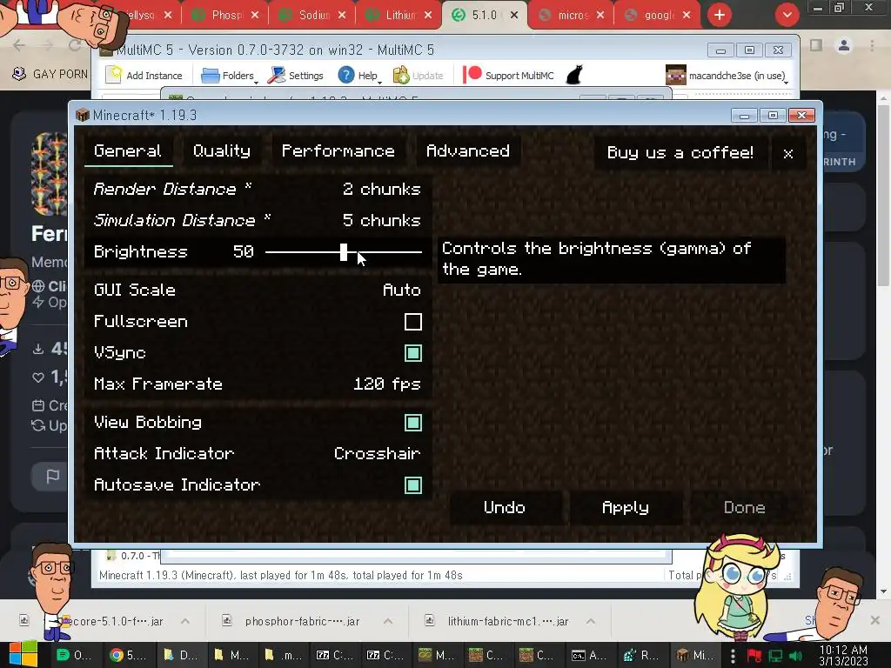Close the browser downloads bar
The width and height of the screenshot is (891, 668).
point(875,619)
